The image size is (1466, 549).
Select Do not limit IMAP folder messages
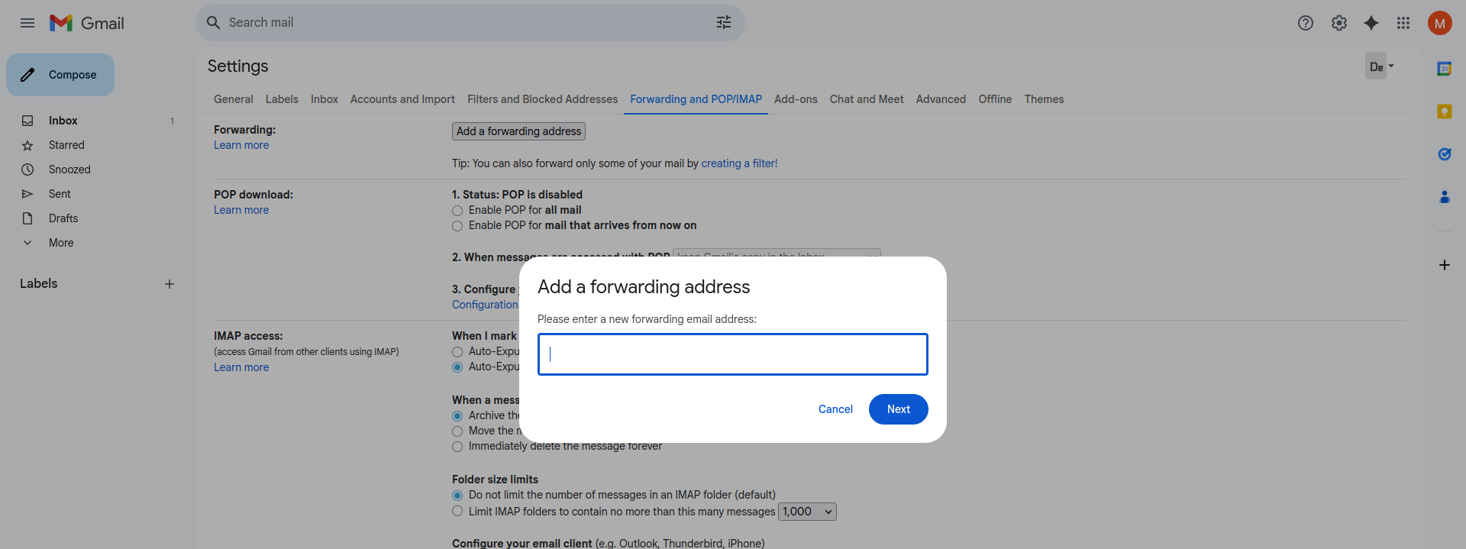pos(457,496)
